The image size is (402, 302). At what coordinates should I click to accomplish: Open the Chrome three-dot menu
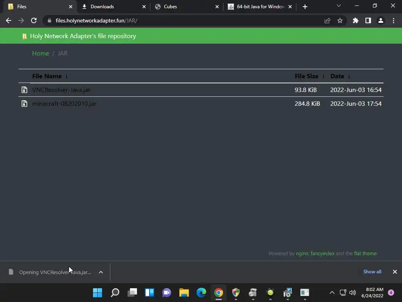(393, 20)
